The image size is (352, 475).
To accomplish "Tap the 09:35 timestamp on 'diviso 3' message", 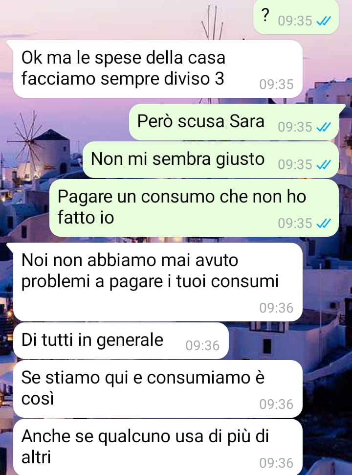I will coord(276,85).
